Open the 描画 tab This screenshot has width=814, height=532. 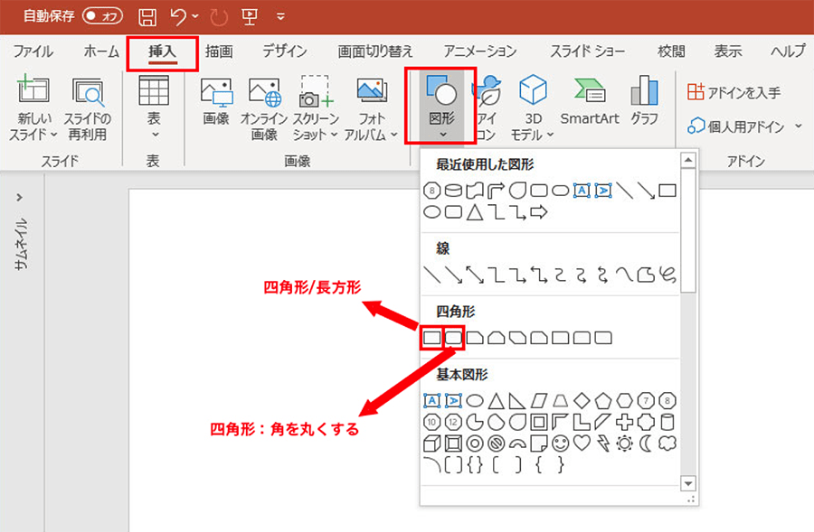(219, 51)
